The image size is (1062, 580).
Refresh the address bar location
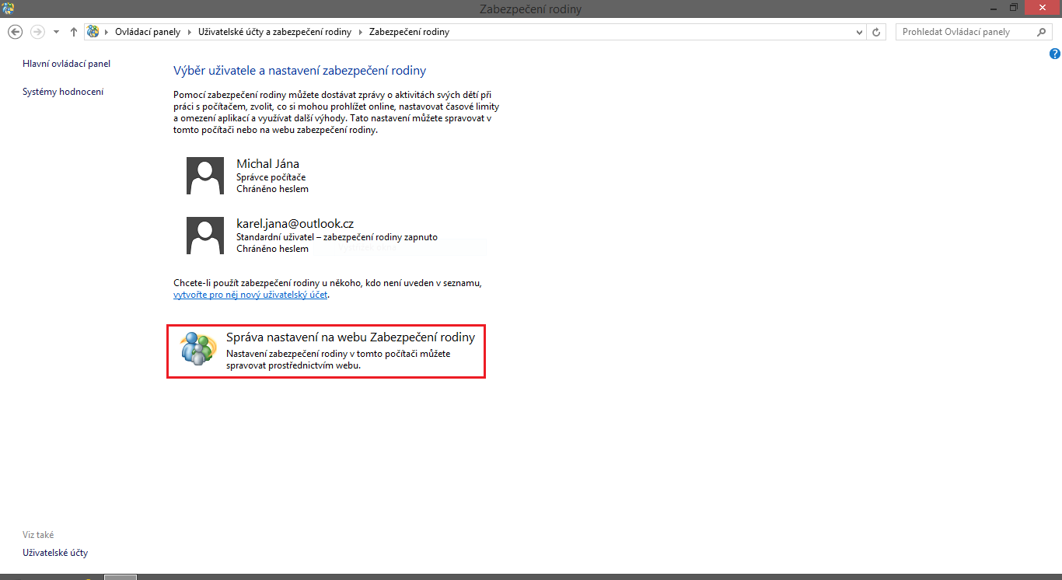point(877,32)
